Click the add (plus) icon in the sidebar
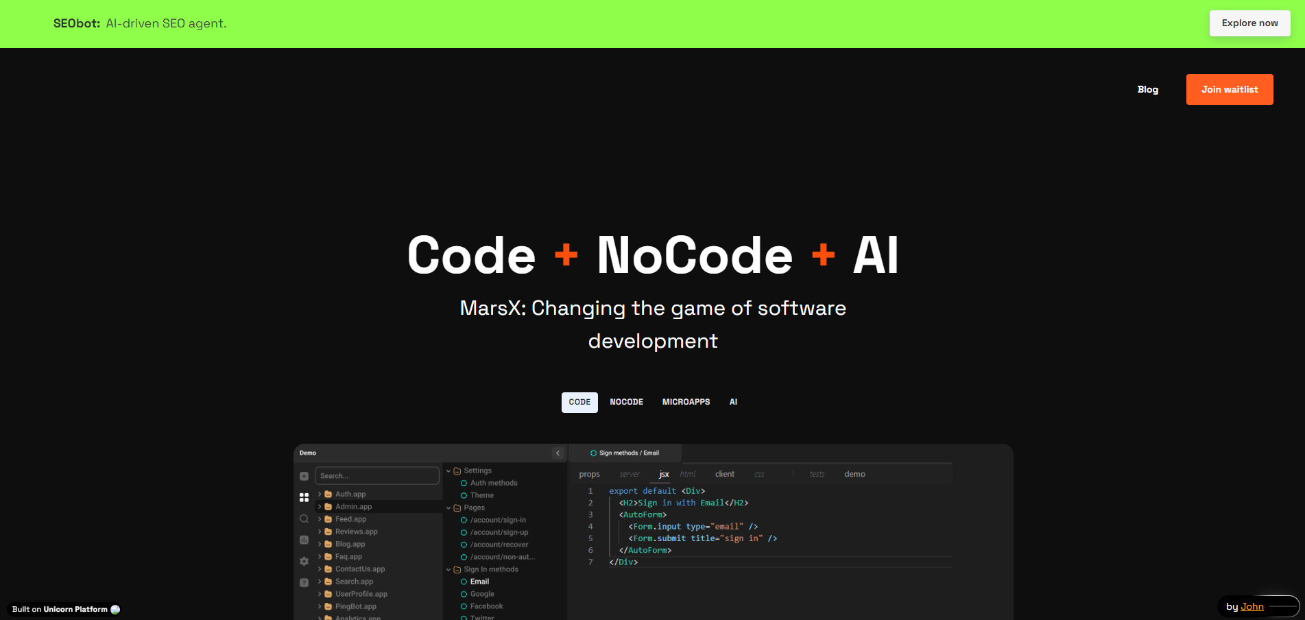The image size is (1305, 620). point(304,476)
